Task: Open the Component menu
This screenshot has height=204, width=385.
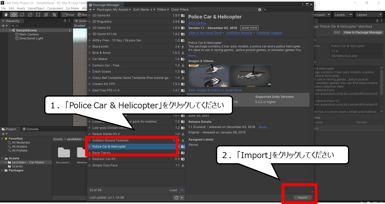Action: pyautogui.click(x=55, y=8)
